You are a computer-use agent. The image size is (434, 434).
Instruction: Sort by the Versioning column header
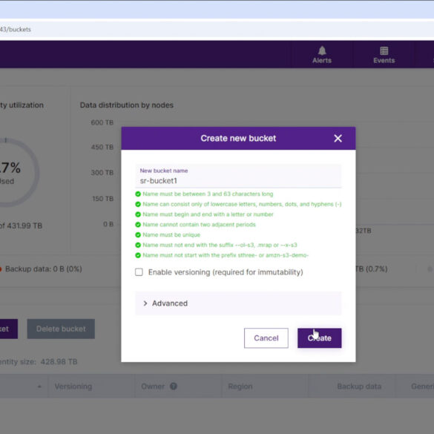[x=73, y=387]
